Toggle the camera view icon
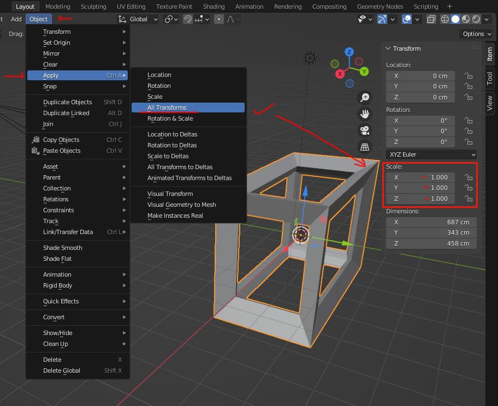The width and height of the screenshot is (498, 406). [x=364, y=130]
